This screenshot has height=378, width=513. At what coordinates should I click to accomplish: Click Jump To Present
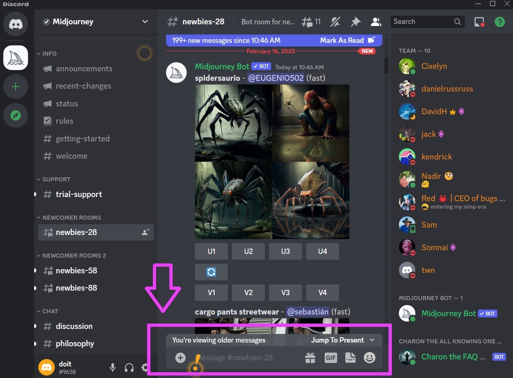(x=343, y=340)
